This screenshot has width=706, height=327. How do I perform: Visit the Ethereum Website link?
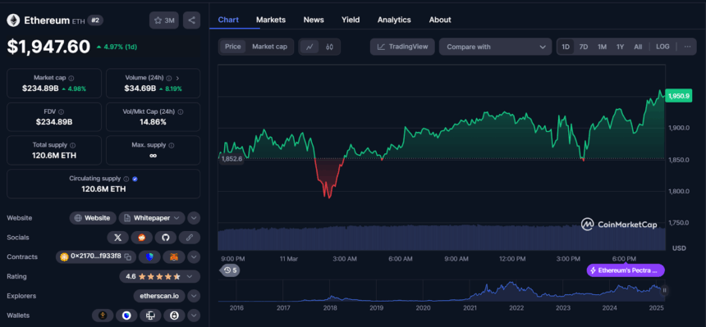[93, 218]
